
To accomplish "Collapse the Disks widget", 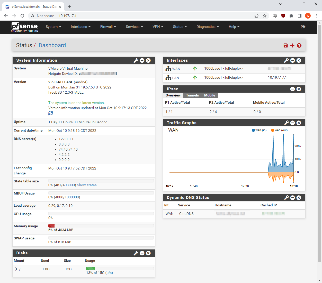I will click(x=142, y=253).
